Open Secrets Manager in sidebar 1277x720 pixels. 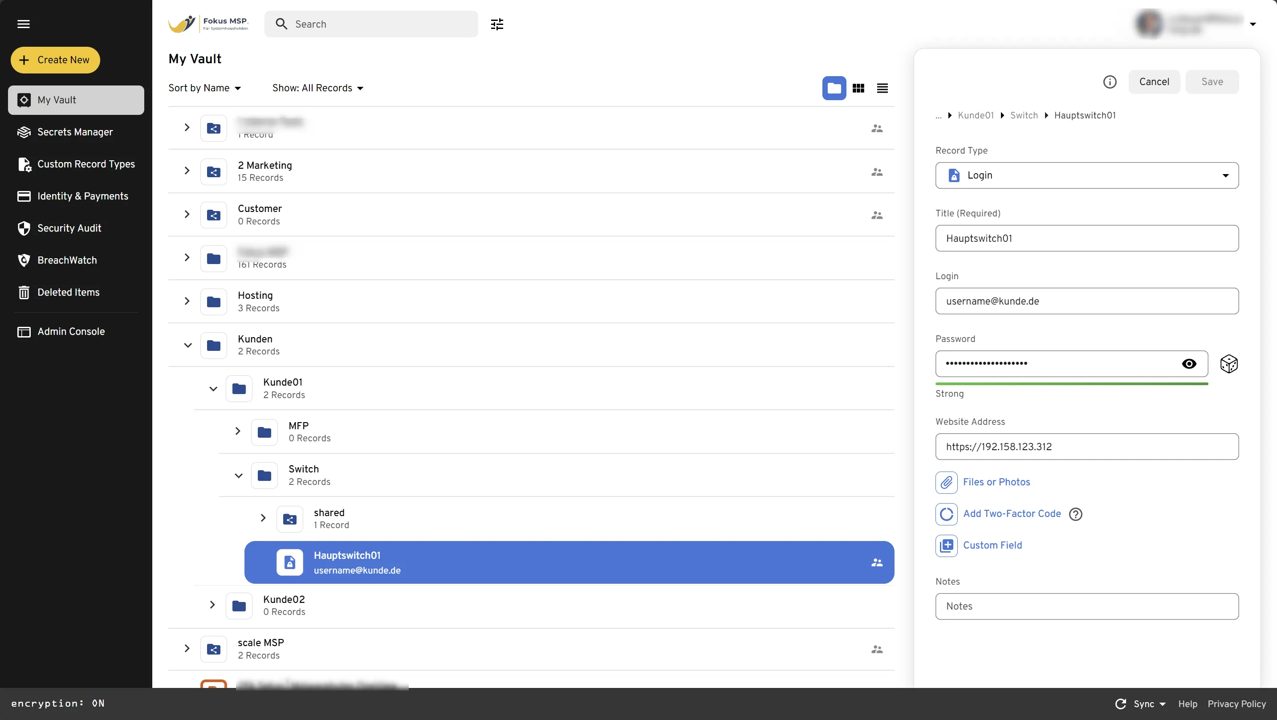pyautogui.click(x=76, y=132)
